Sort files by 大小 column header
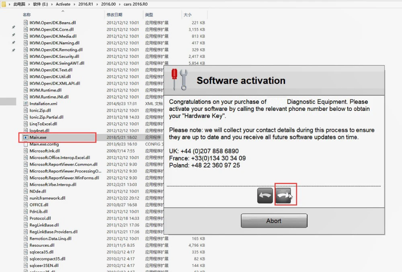Image resolution: width=402 pixels, height=272 pixels. (187, 15)
